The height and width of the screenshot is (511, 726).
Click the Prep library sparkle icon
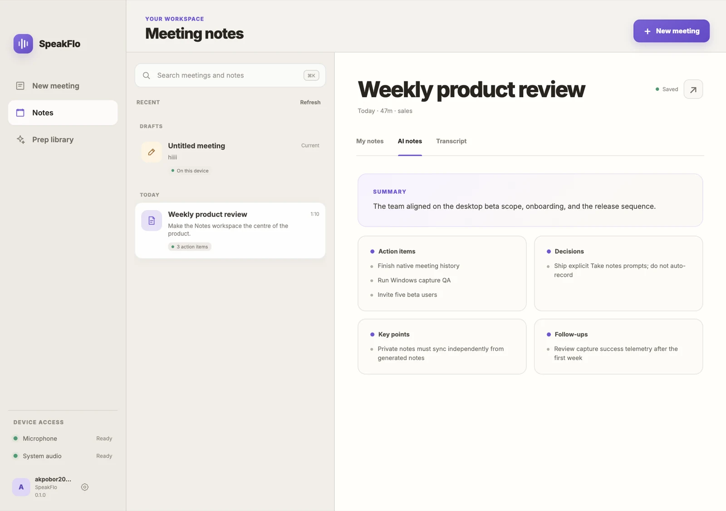click(20, 139)
